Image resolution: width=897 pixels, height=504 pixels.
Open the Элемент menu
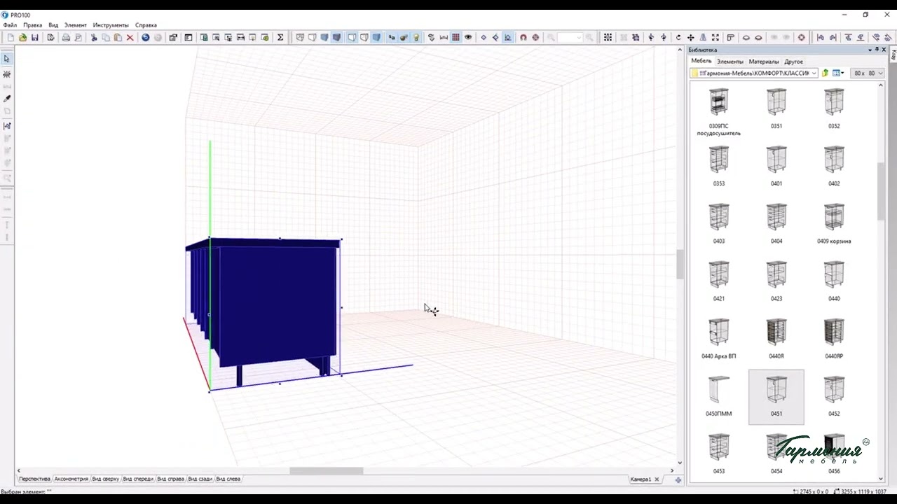click(x=76, y=25)
